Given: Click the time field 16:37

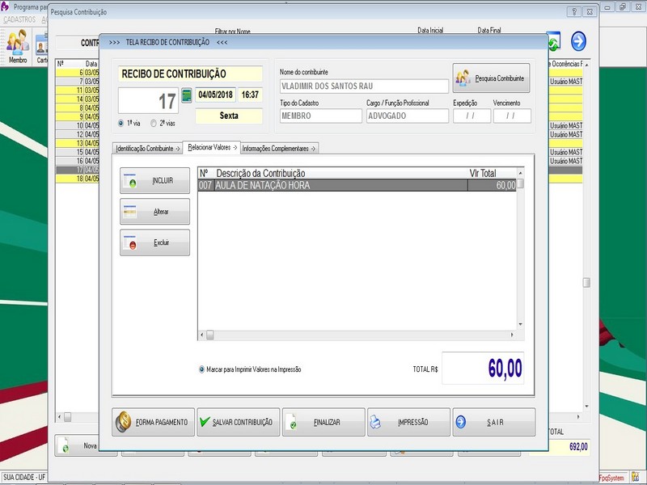Looking at the screenshot, I should pos(250,95).
